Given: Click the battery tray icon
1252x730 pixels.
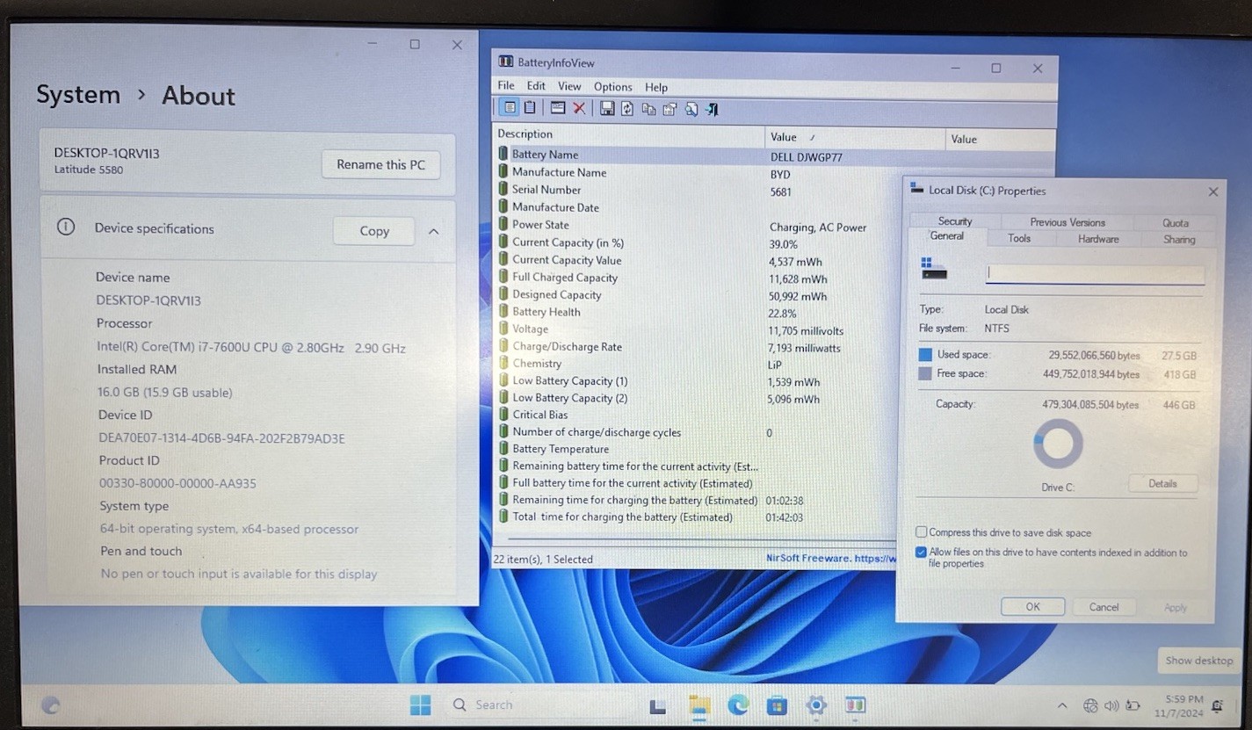Looking at the screenshot, I should [1134, 705].
